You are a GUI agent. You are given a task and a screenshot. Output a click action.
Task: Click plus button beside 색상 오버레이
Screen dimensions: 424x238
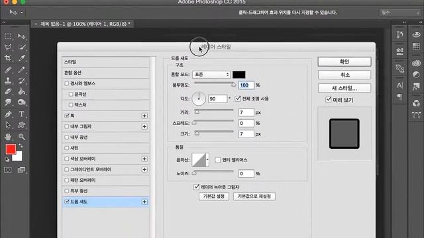tap(144, 159)
